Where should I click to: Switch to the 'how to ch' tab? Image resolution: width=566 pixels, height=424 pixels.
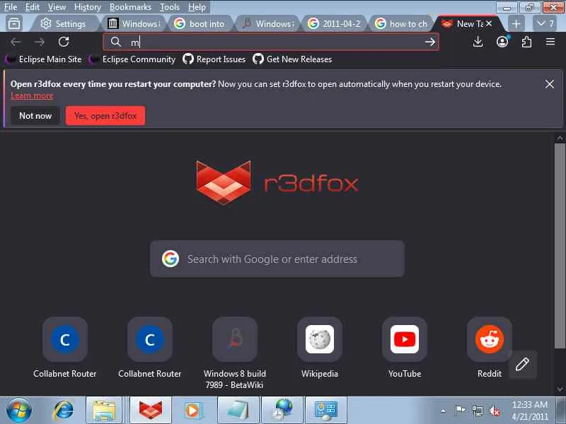coord(401,24)
